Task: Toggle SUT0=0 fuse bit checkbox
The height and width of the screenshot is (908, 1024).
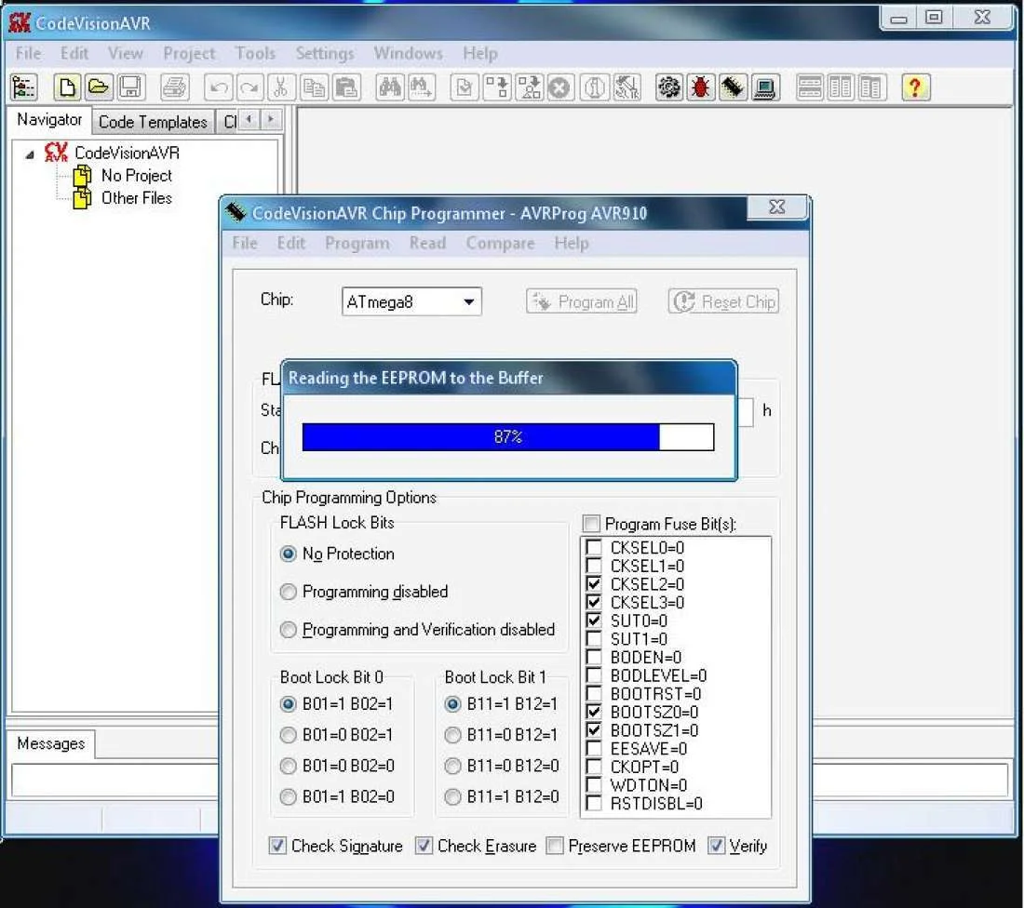Action: [594, 621]
